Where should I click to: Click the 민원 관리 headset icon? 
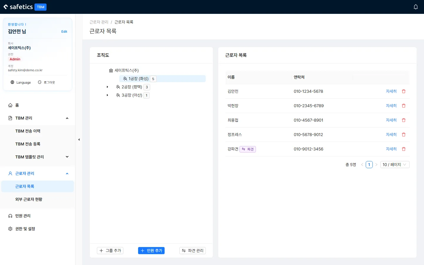pos(10,216)
